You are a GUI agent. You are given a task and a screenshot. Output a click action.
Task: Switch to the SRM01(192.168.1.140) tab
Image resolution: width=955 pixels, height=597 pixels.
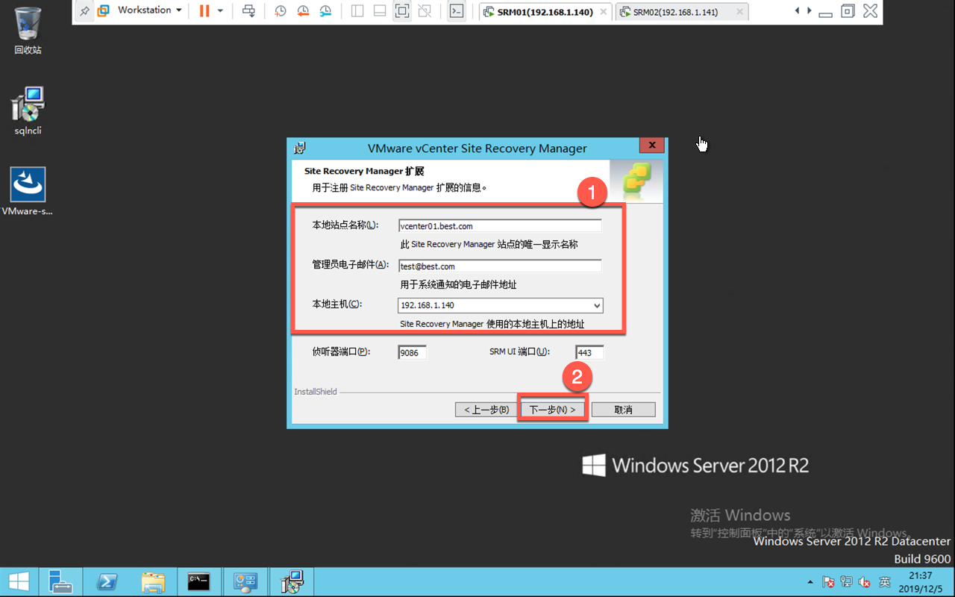tap(545, 12)
